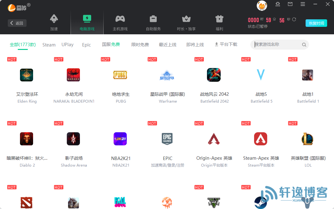Click the 影子战场 game title

(x=74, y=158)
